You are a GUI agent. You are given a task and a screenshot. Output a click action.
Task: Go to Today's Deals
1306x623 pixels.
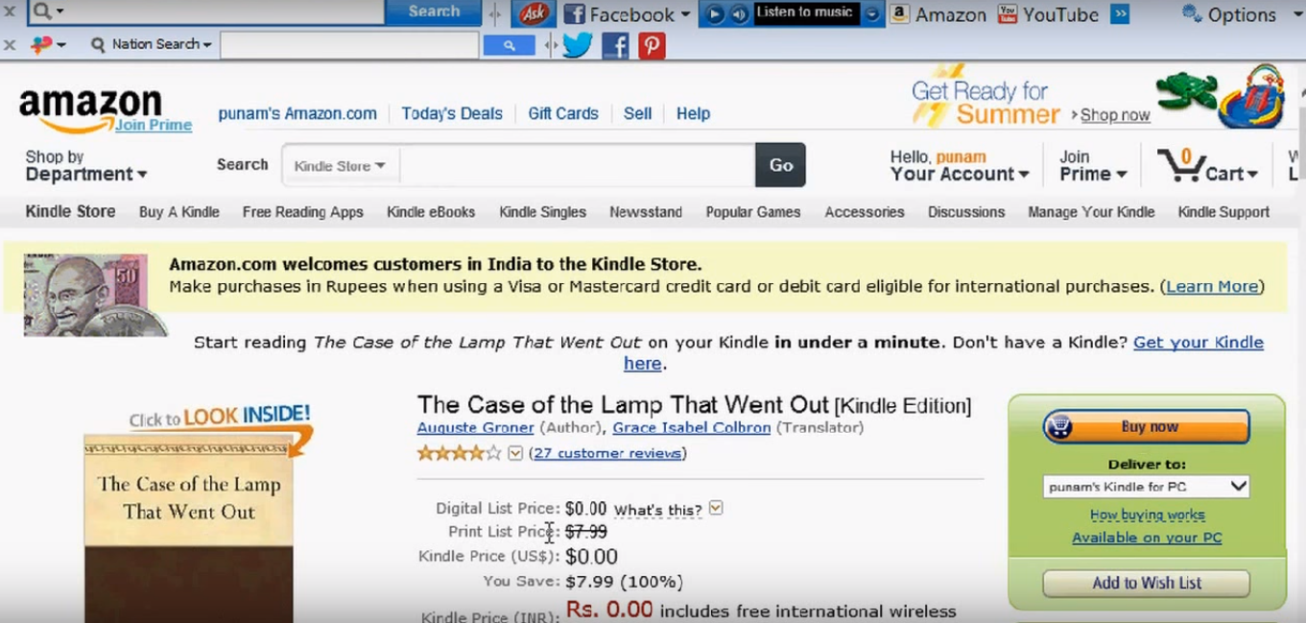coord(452,113)
